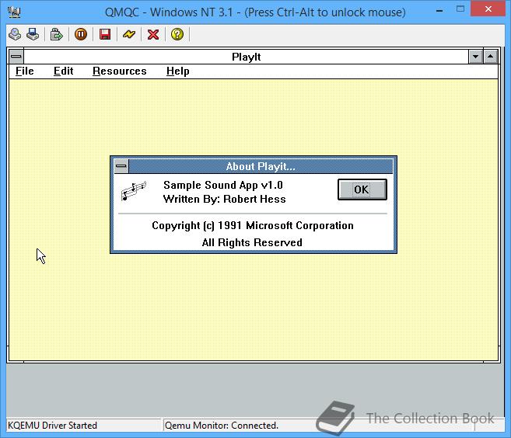511x438 pixels.
Task: Click OK to dismiss About dialog
Action: click(x=362, y=189)
